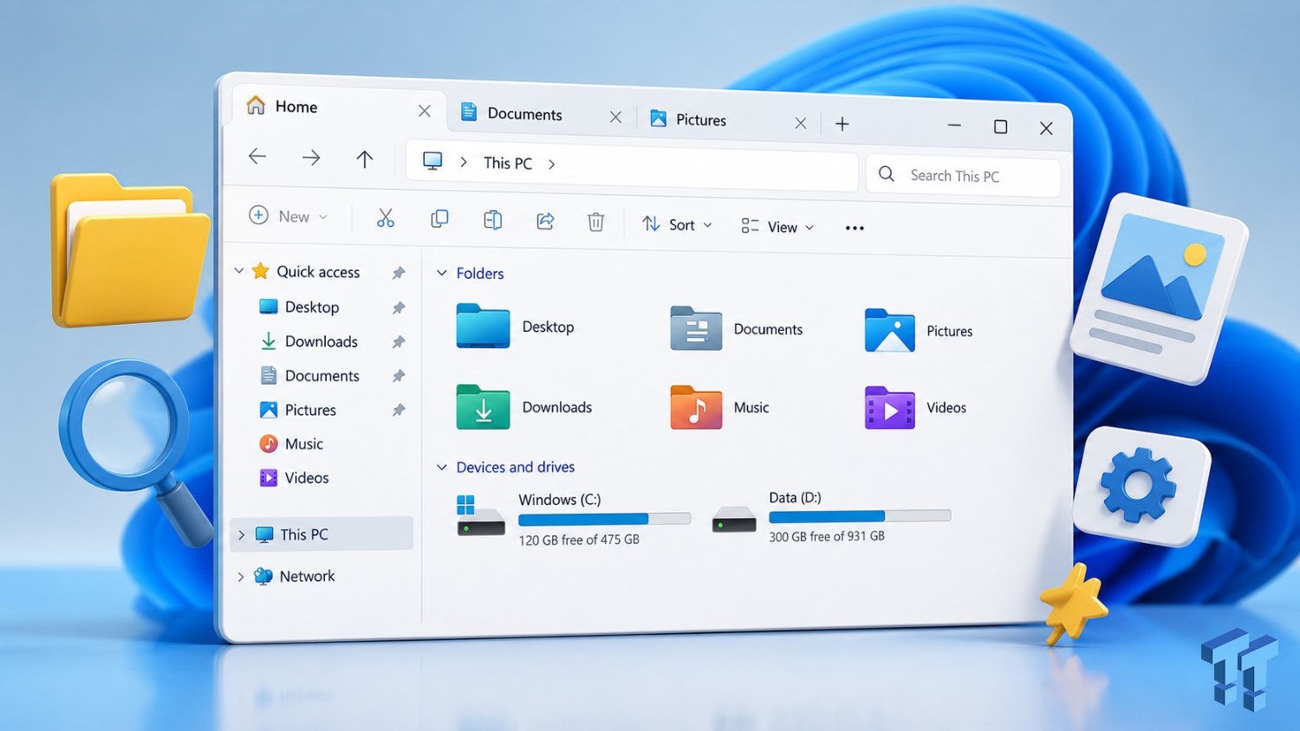Click the Rename icon in the toolbar
Screen dimensions: 1300x731
click(x=492, y=220)
